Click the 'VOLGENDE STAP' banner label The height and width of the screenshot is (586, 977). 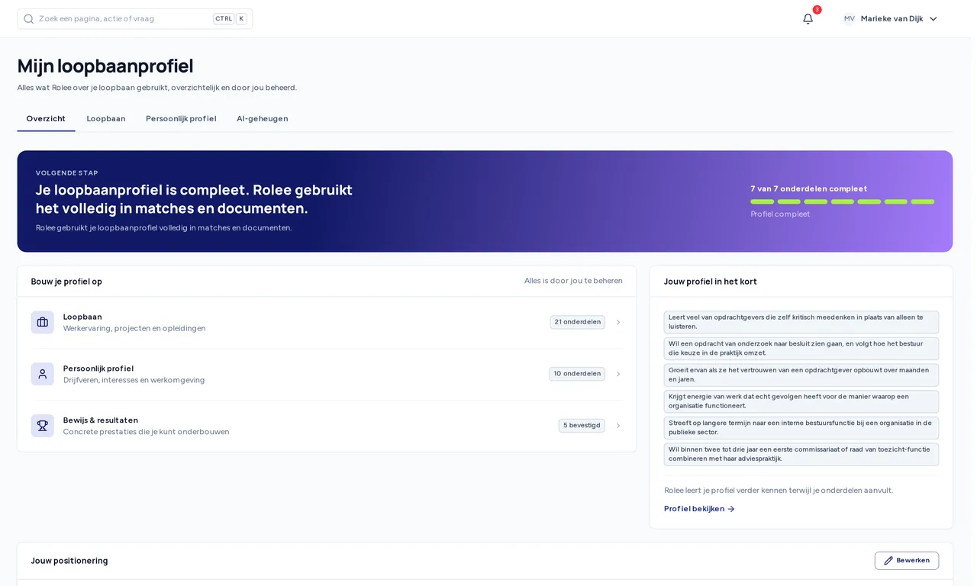point(67,173)
